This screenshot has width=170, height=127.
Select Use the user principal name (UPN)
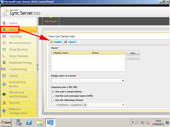click(53, 96)
